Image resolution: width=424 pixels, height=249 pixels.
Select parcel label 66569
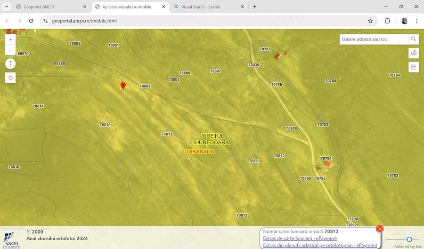point(59,64)
